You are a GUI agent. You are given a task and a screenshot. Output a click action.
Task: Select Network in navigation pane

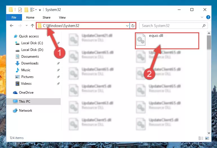[x=25, y=111]
